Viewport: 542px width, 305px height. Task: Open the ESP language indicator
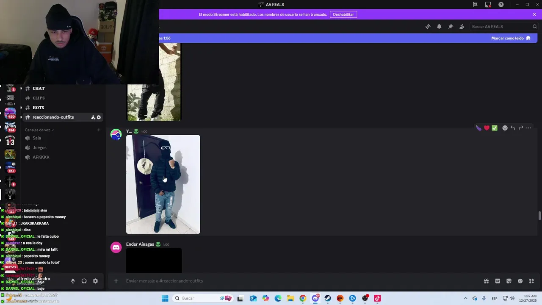tap(495, 298)
